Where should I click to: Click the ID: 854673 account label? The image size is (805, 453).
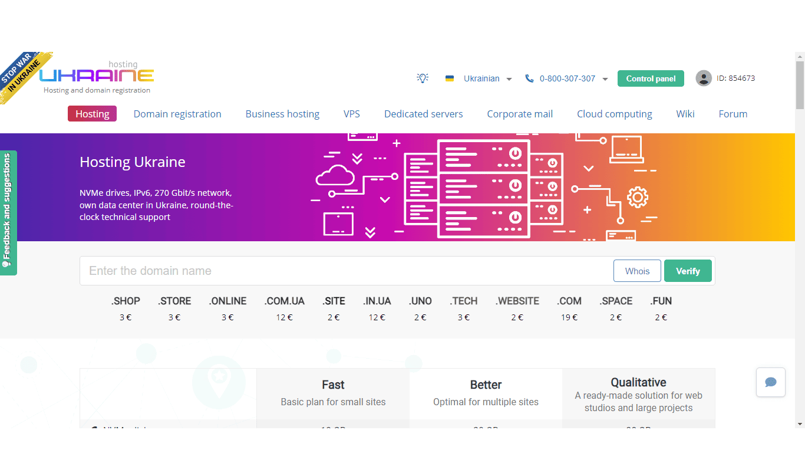tap(736, 78)
